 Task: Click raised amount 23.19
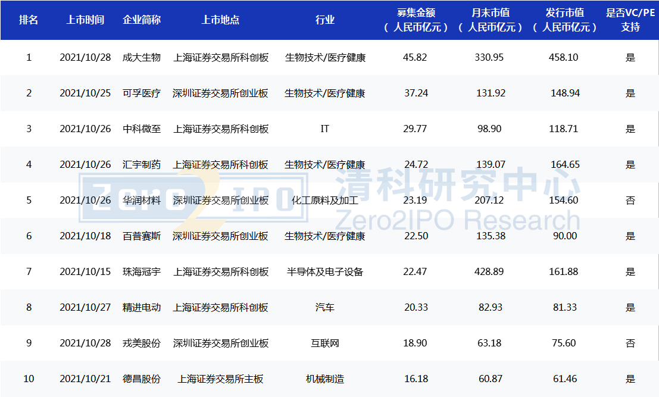coord(415,201)
